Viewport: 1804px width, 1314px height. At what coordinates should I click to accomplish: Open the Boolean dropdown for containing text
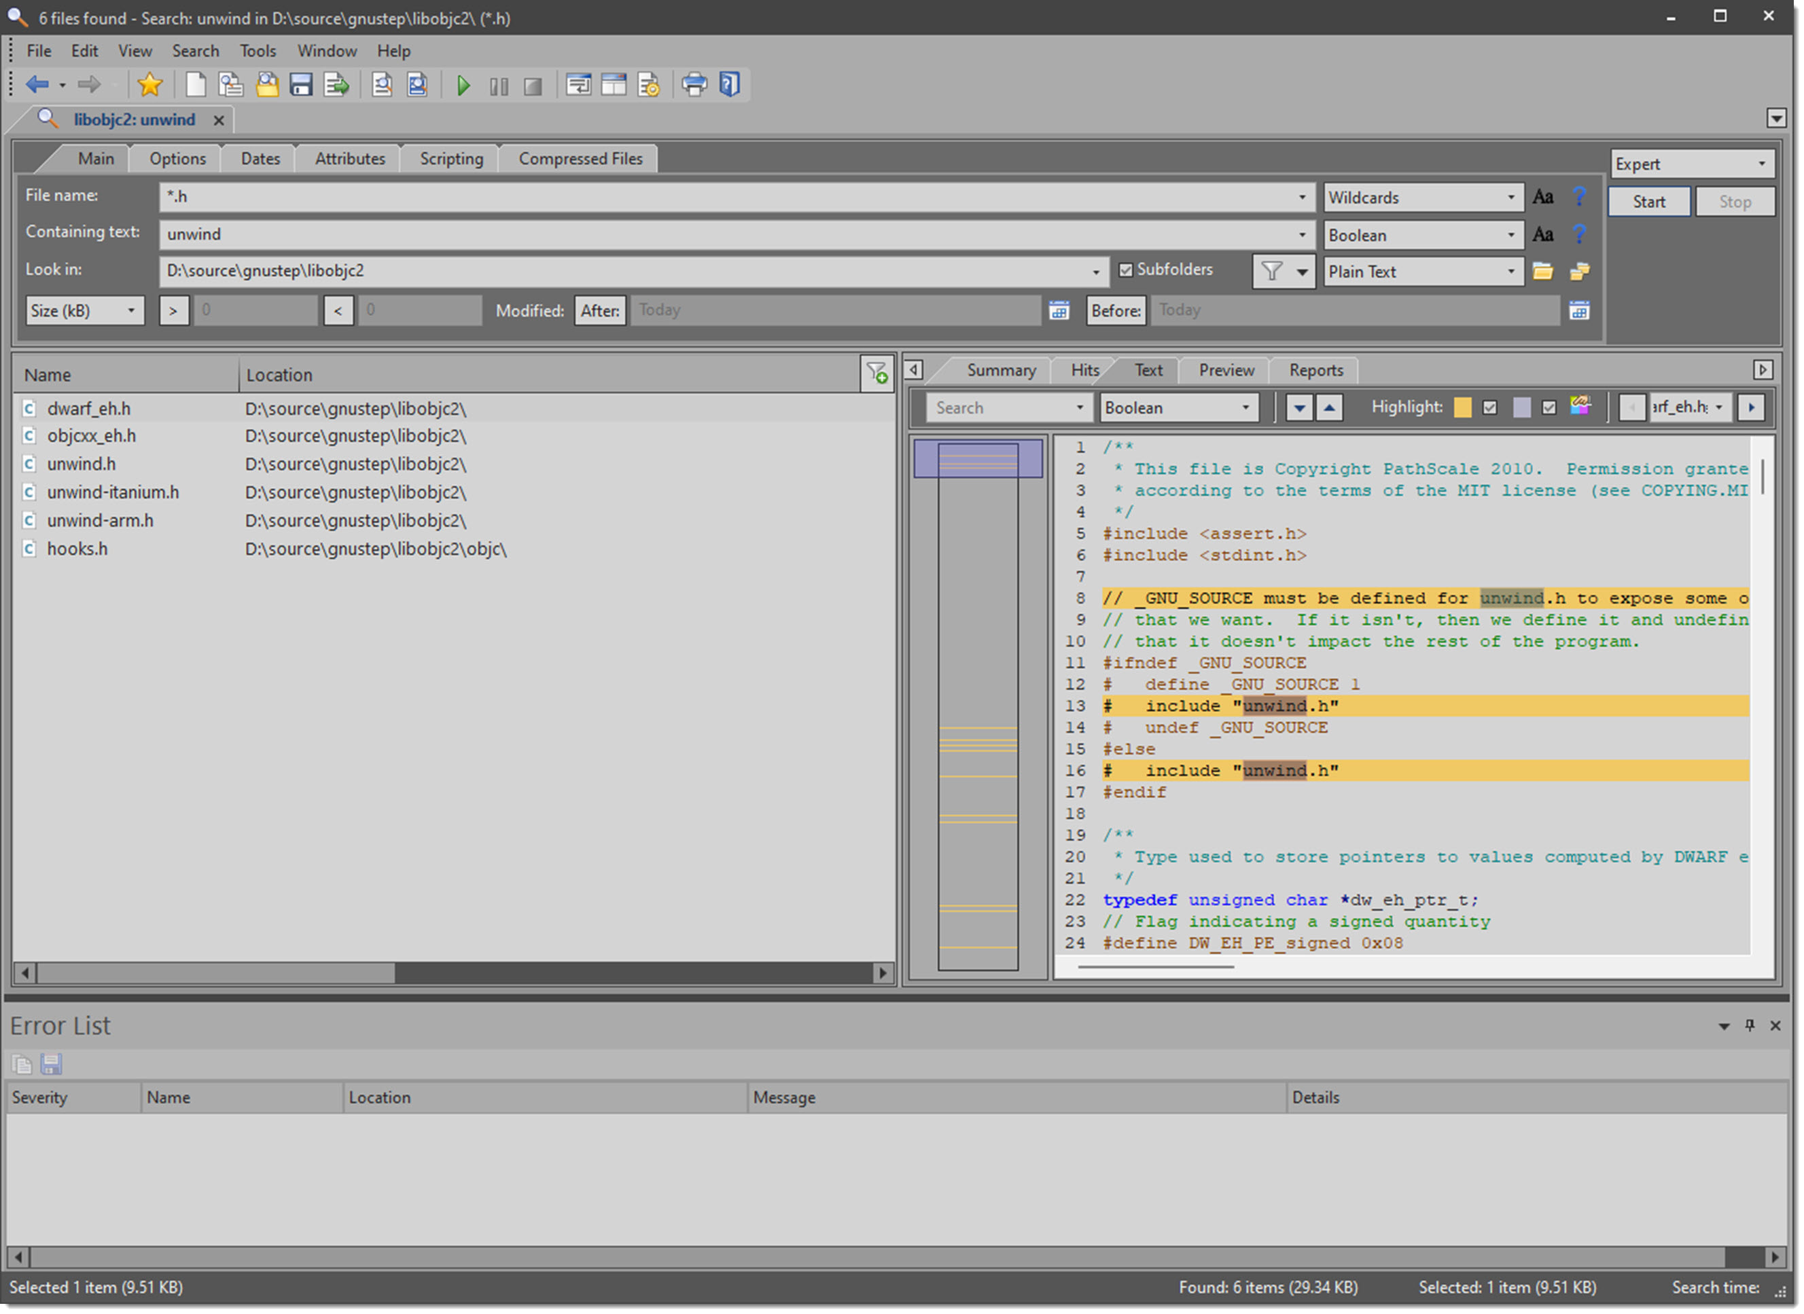point(1423,236)
